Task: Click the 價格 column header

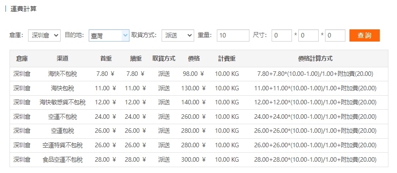Action: coord(194,59)
